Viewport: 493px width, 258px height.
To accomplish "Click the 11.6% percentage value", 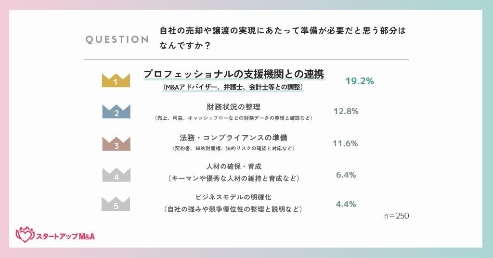I will [x=345, y=143].
